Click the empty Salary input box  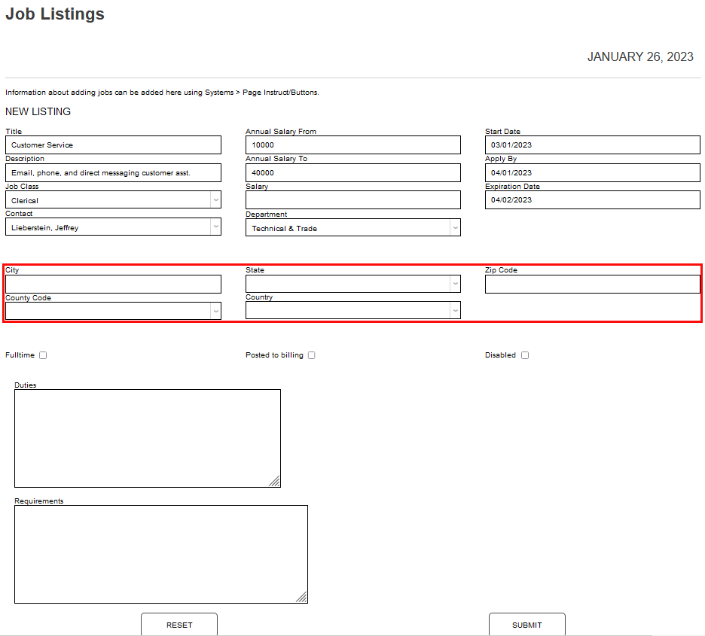pos(352,200)
